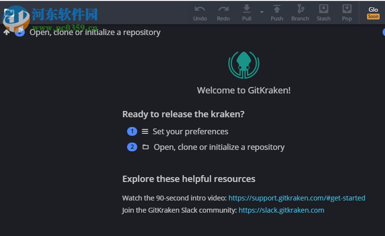
Task: Click the Redo toolbar button
Action: tap(223, 13)
